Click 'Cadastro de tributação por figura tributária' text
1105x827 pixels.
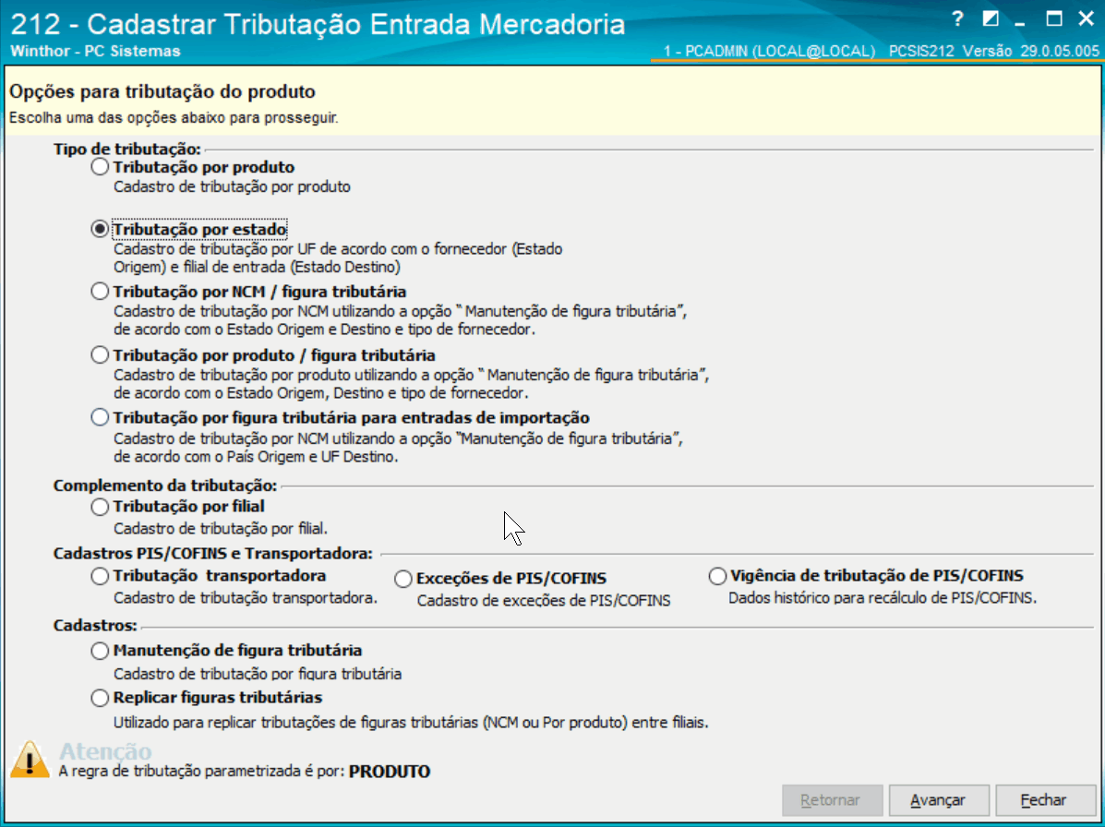258,674
